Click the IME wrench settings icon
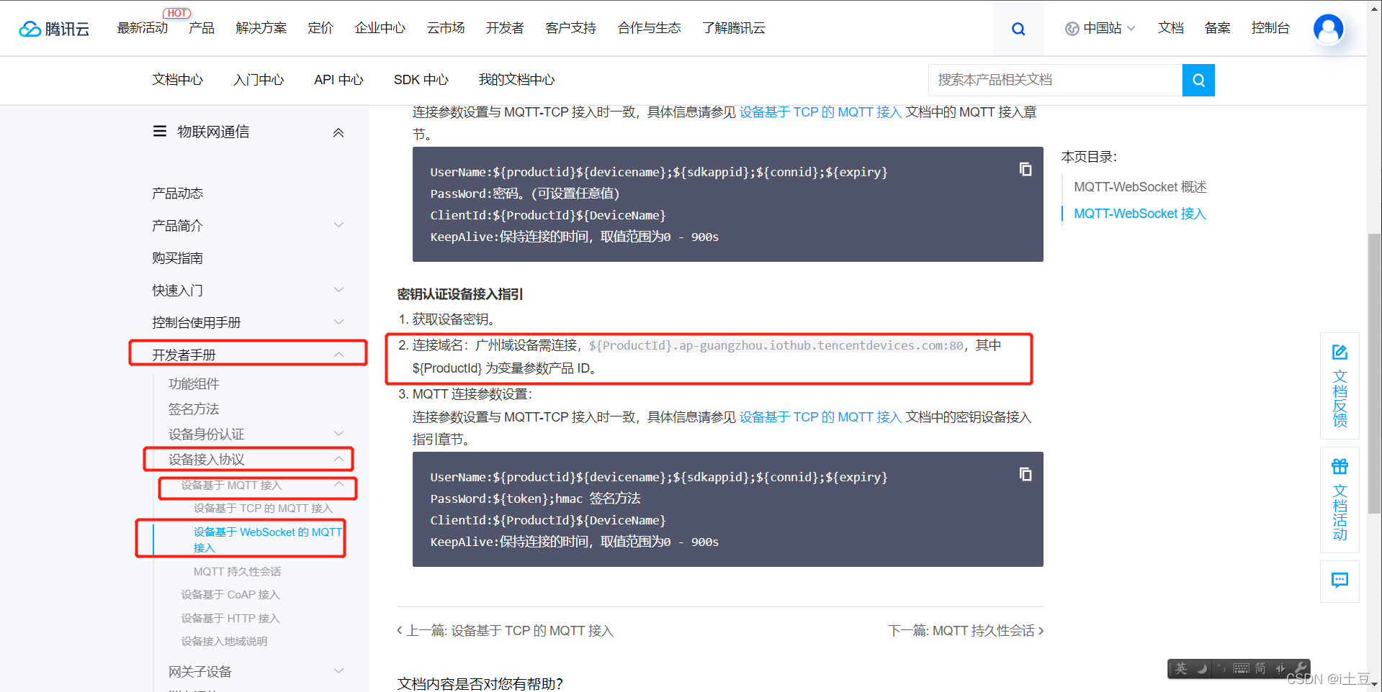The width and height of the screenshot is (1382, 692). 1300,668
